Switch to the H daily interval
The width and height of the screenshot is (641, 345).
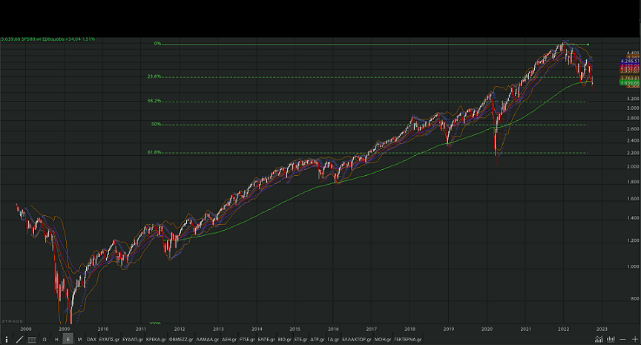pos(56,339)
